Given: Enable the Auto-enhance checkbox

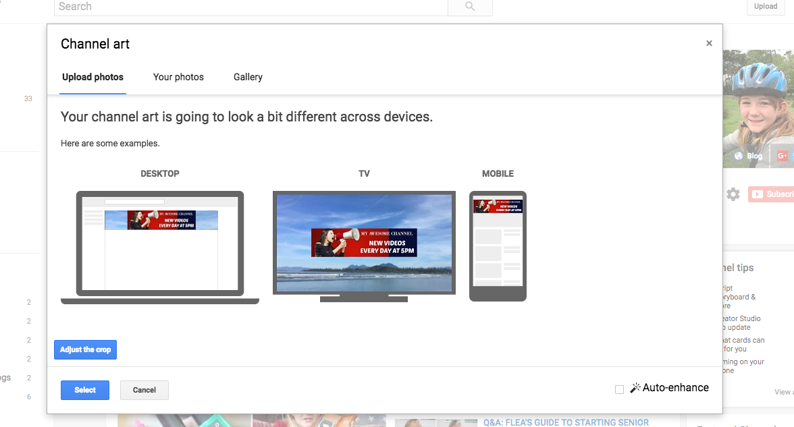Looking at the screenshot, I should (x=619, y=389).
